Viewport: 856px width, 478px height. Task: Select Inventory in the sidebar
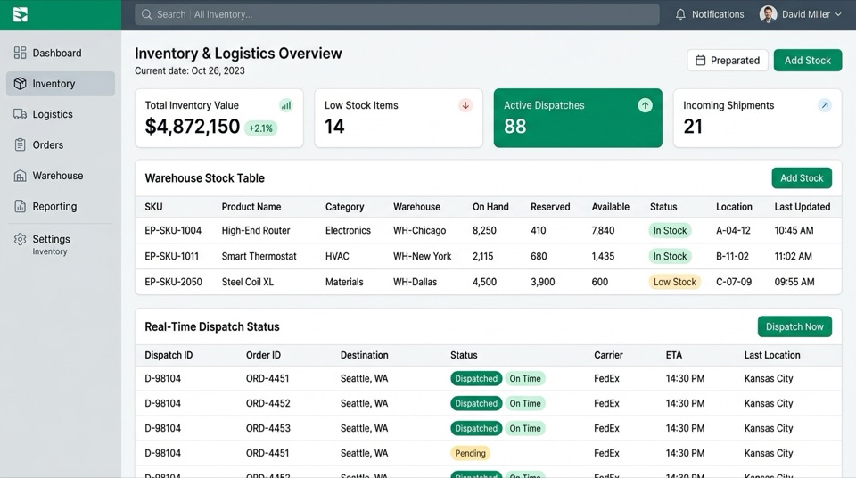(61, 84)
